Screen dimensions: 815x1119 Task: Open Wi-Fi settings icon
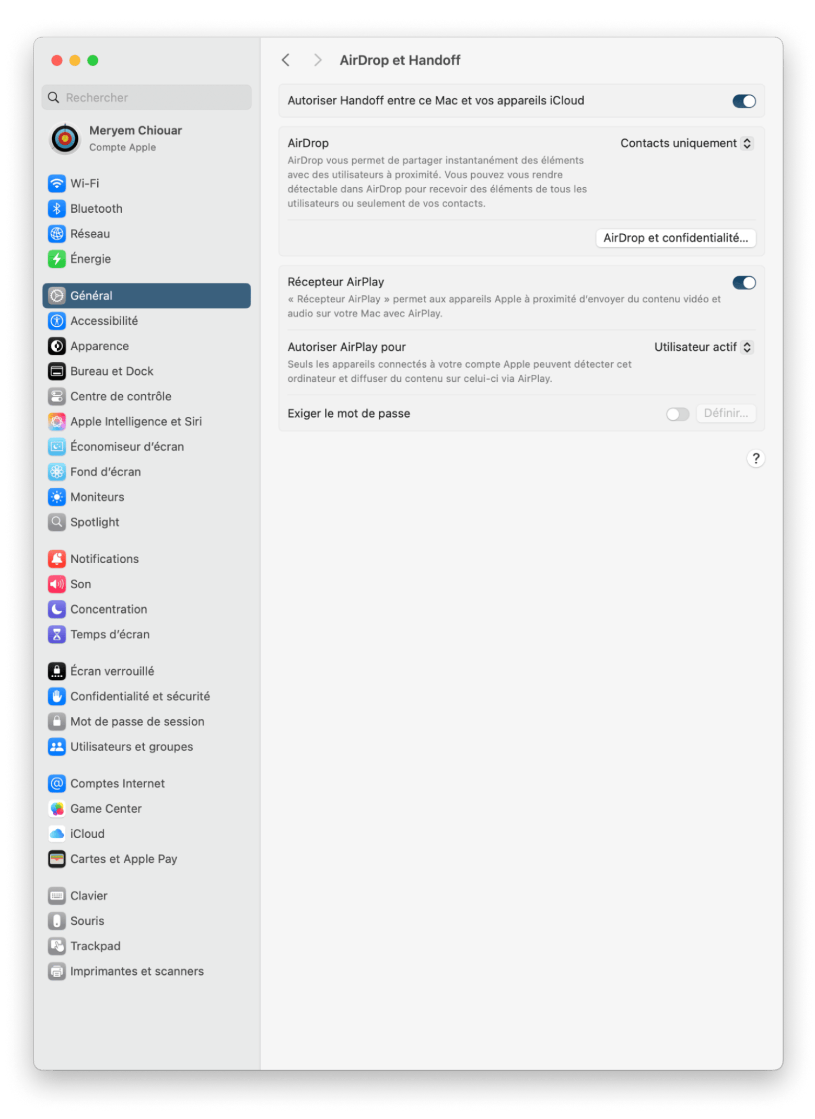coord(56,183)
